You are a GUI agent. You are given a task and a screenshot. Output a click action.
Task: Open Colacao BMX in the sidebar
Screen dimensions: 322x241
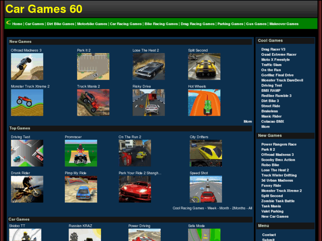[x=273, y=122]
